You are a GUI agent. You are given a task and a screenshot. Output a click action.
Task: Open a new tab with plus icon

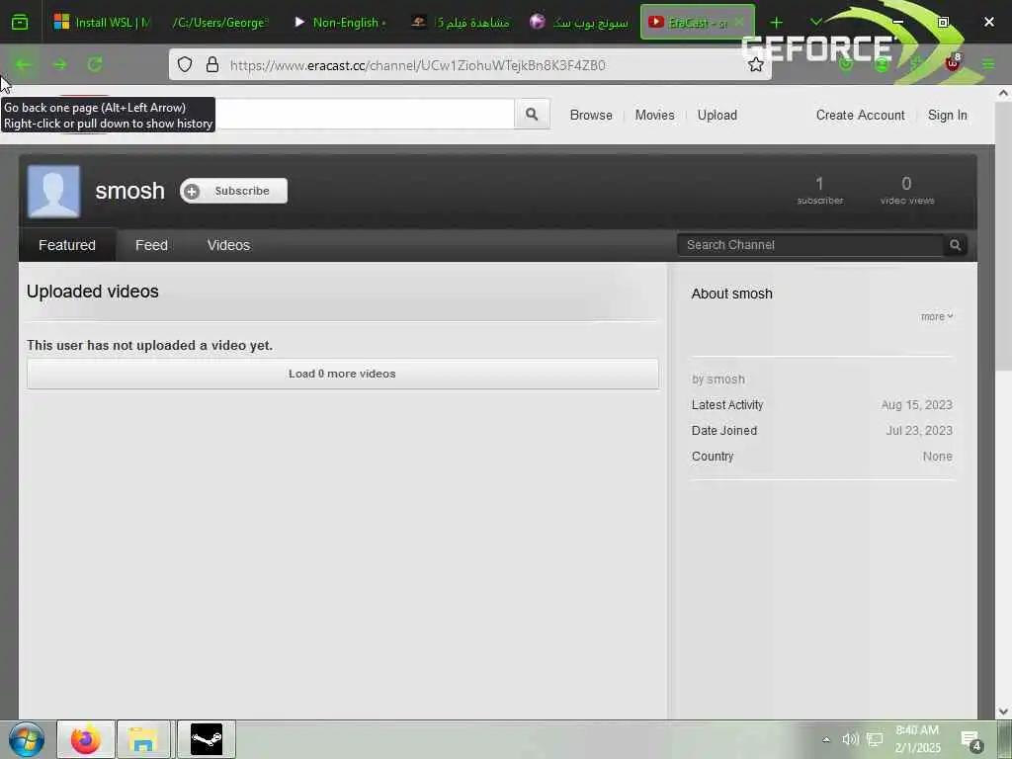777,23
